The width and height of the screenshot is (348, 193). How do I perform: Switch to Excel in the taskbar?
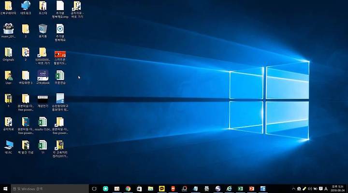click(240, 189)
